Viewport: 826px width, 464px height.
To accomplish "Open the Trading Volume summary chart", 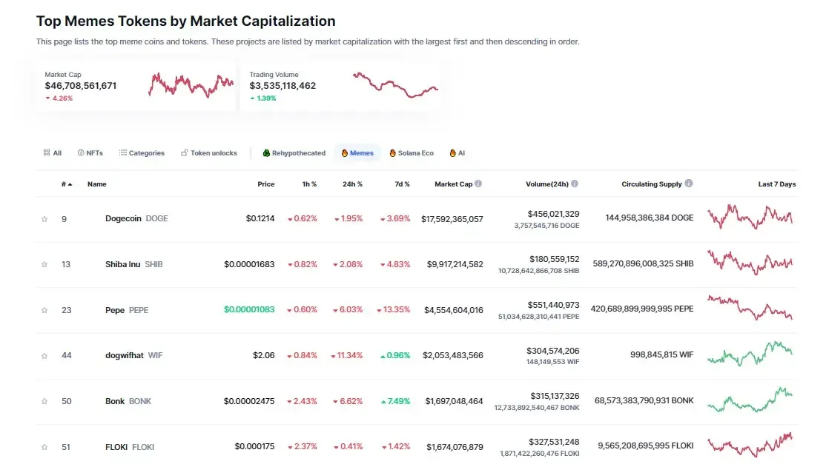I will coord(396,85).
